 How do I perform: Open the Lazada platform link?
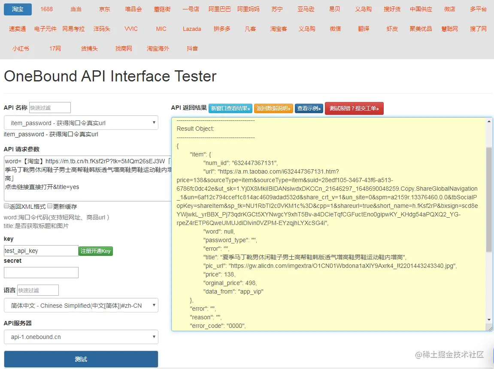click(x=192, y=29)
